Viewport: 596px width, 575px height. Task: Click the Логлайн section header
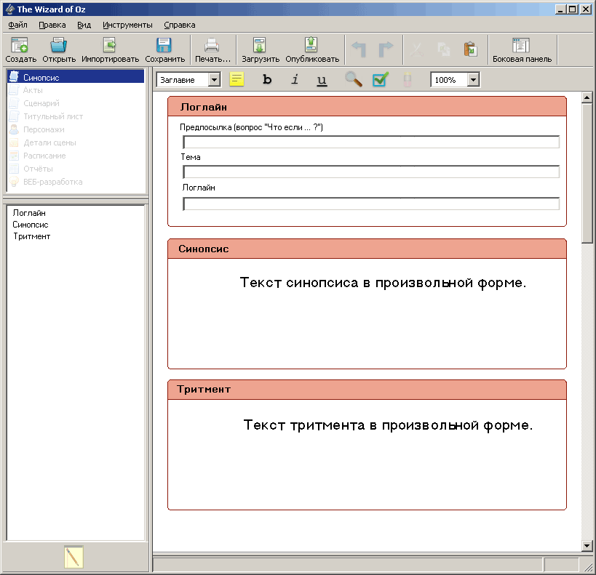coord(367,107)
